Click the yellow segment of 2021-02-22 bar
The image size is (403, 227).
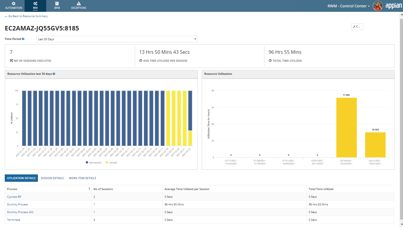(x=190, y=138)
